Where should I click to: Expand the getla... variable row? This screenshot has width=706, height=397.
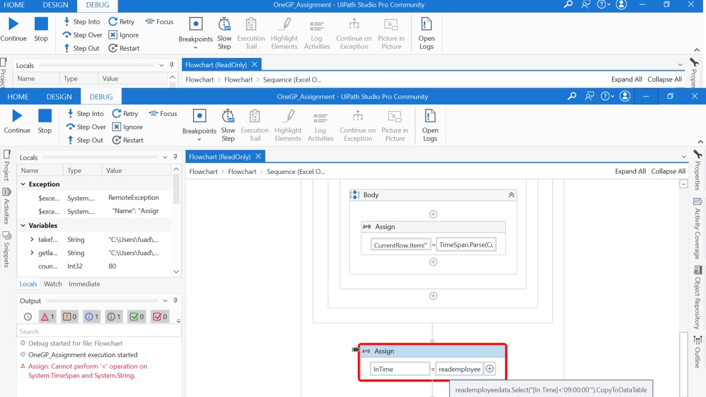32,253
